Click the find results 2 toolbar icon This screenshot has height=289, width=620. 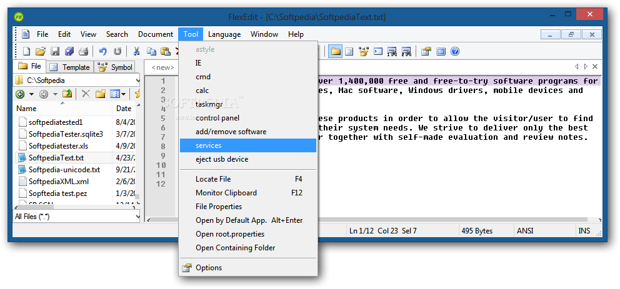(x=406, y=51)
